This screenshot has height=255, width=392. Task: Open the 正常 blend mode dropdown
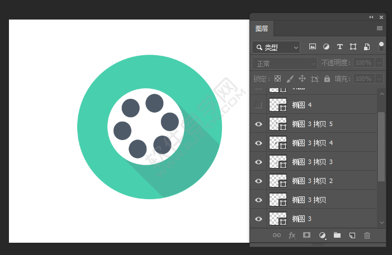[x=284, y=63]
